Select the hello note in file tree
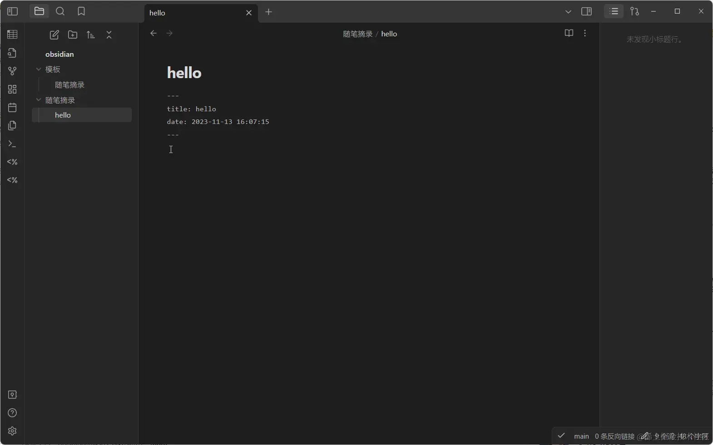The width and height of the screenshot is (713, 445). click(x=82, y=115)
